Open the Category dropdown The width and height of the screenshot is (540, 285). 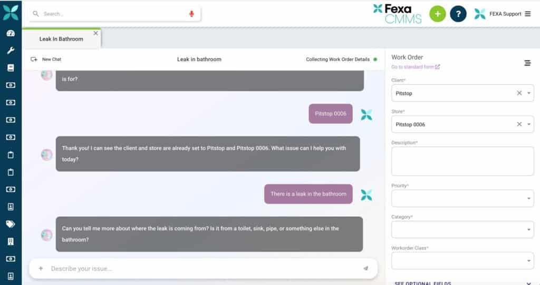529,230
